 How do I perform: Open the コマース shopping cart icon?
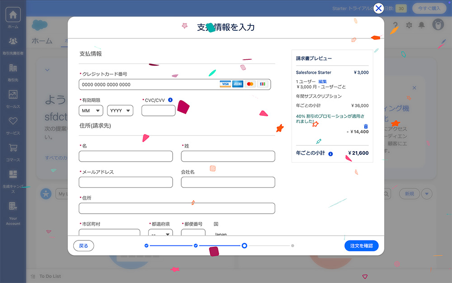13,148
